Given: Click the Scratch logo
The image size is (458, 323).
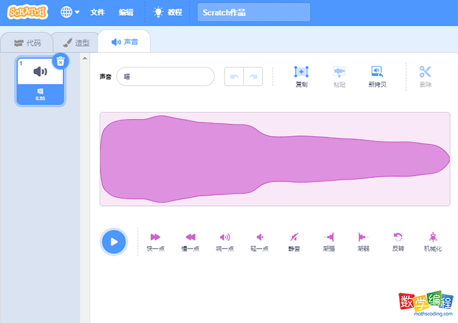Looking at the screenshot, I should [x=28, y=12].
